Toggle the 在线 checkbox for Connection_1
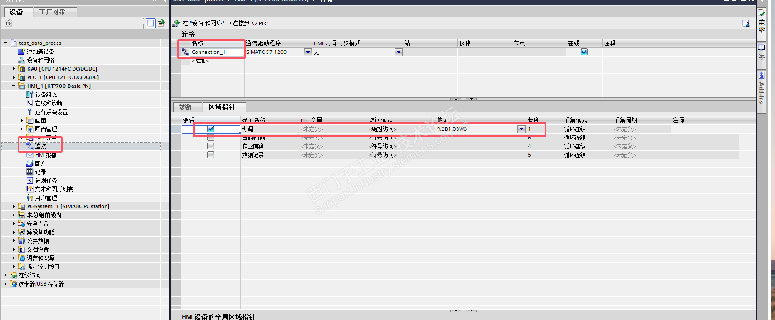775x320 pixels. click(584, 52)
